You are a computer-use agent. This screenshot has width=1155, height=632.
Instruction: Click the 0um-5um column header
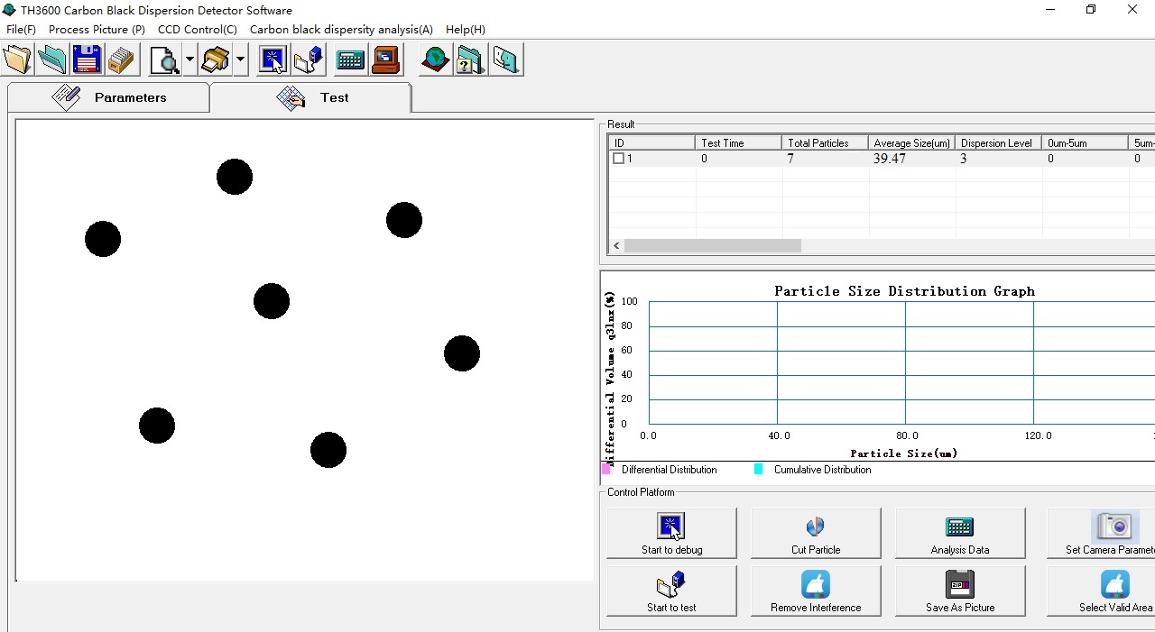[1085, 142]
